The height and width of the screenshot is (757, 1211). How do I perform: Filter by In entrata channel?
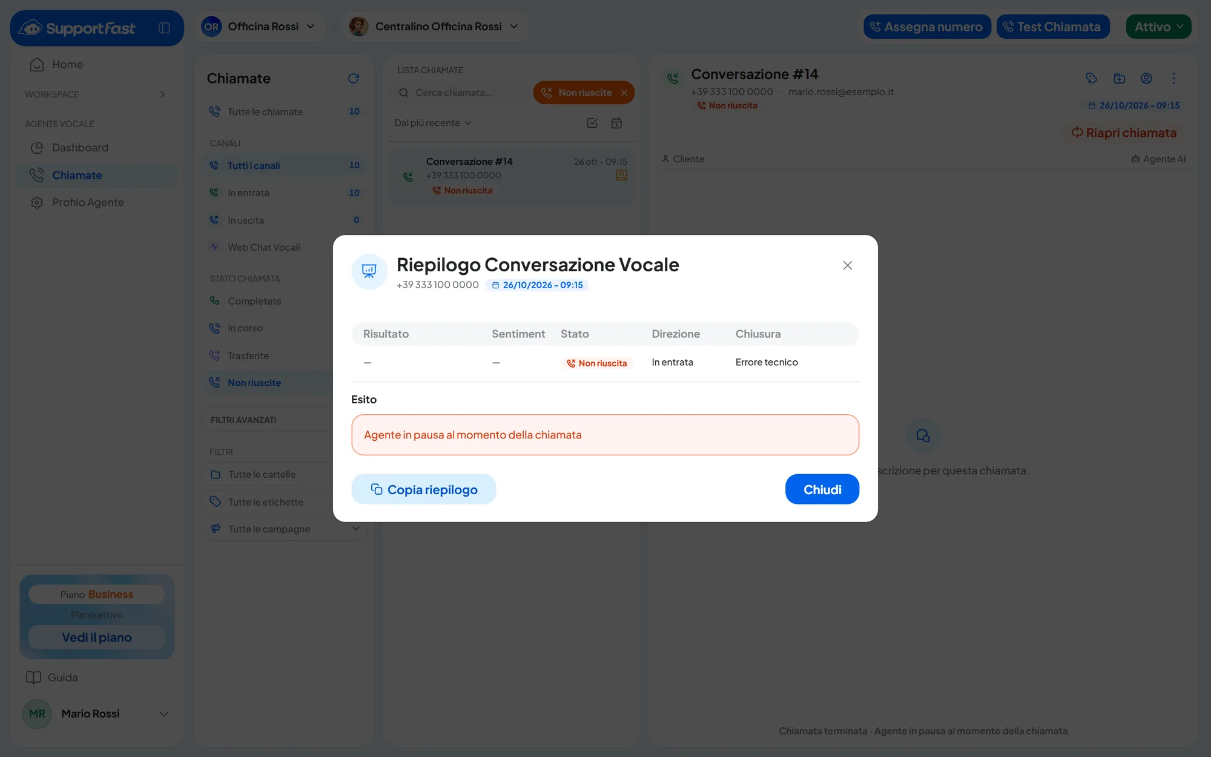coord(285,193)
